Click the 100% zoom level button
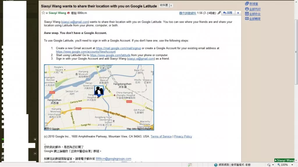This screenshot has height=167, width=298. pyautogui.click(x=283, y=165)
